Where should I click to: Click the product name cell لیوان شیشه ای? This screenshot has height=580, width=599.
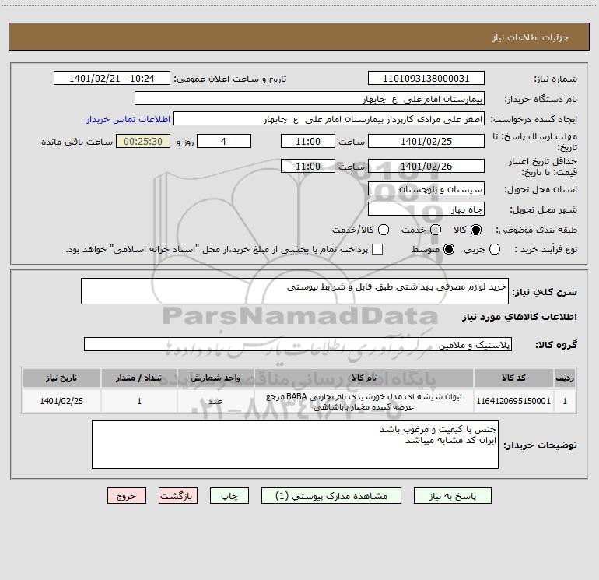click(364, 401)
